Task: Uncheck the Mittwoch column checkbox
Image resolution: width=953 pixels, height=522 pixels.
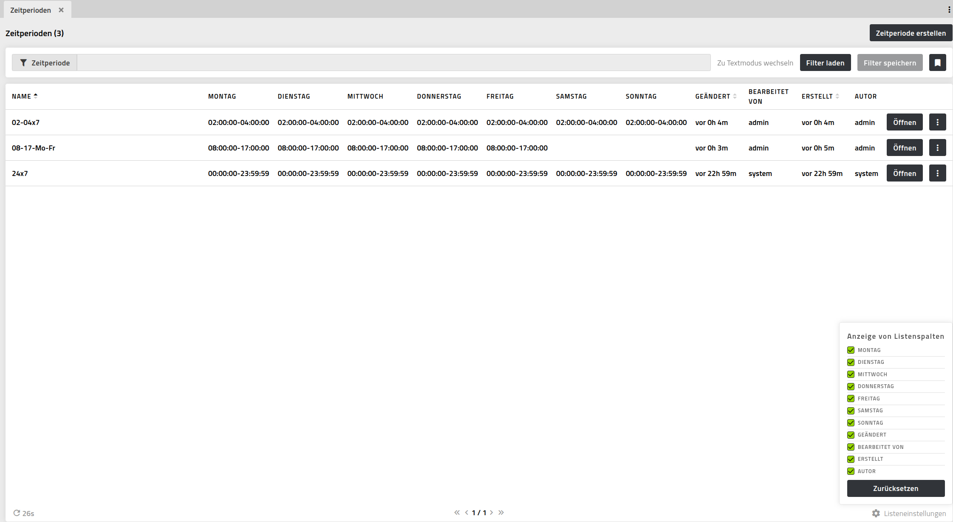Action: [851, 374]
